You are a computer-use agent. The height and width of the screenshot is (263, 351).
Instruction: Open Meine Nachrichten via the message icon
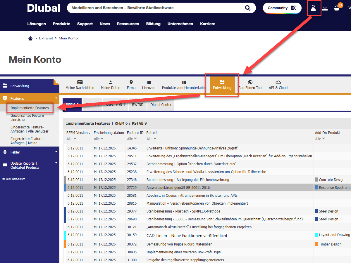point(80,85)
